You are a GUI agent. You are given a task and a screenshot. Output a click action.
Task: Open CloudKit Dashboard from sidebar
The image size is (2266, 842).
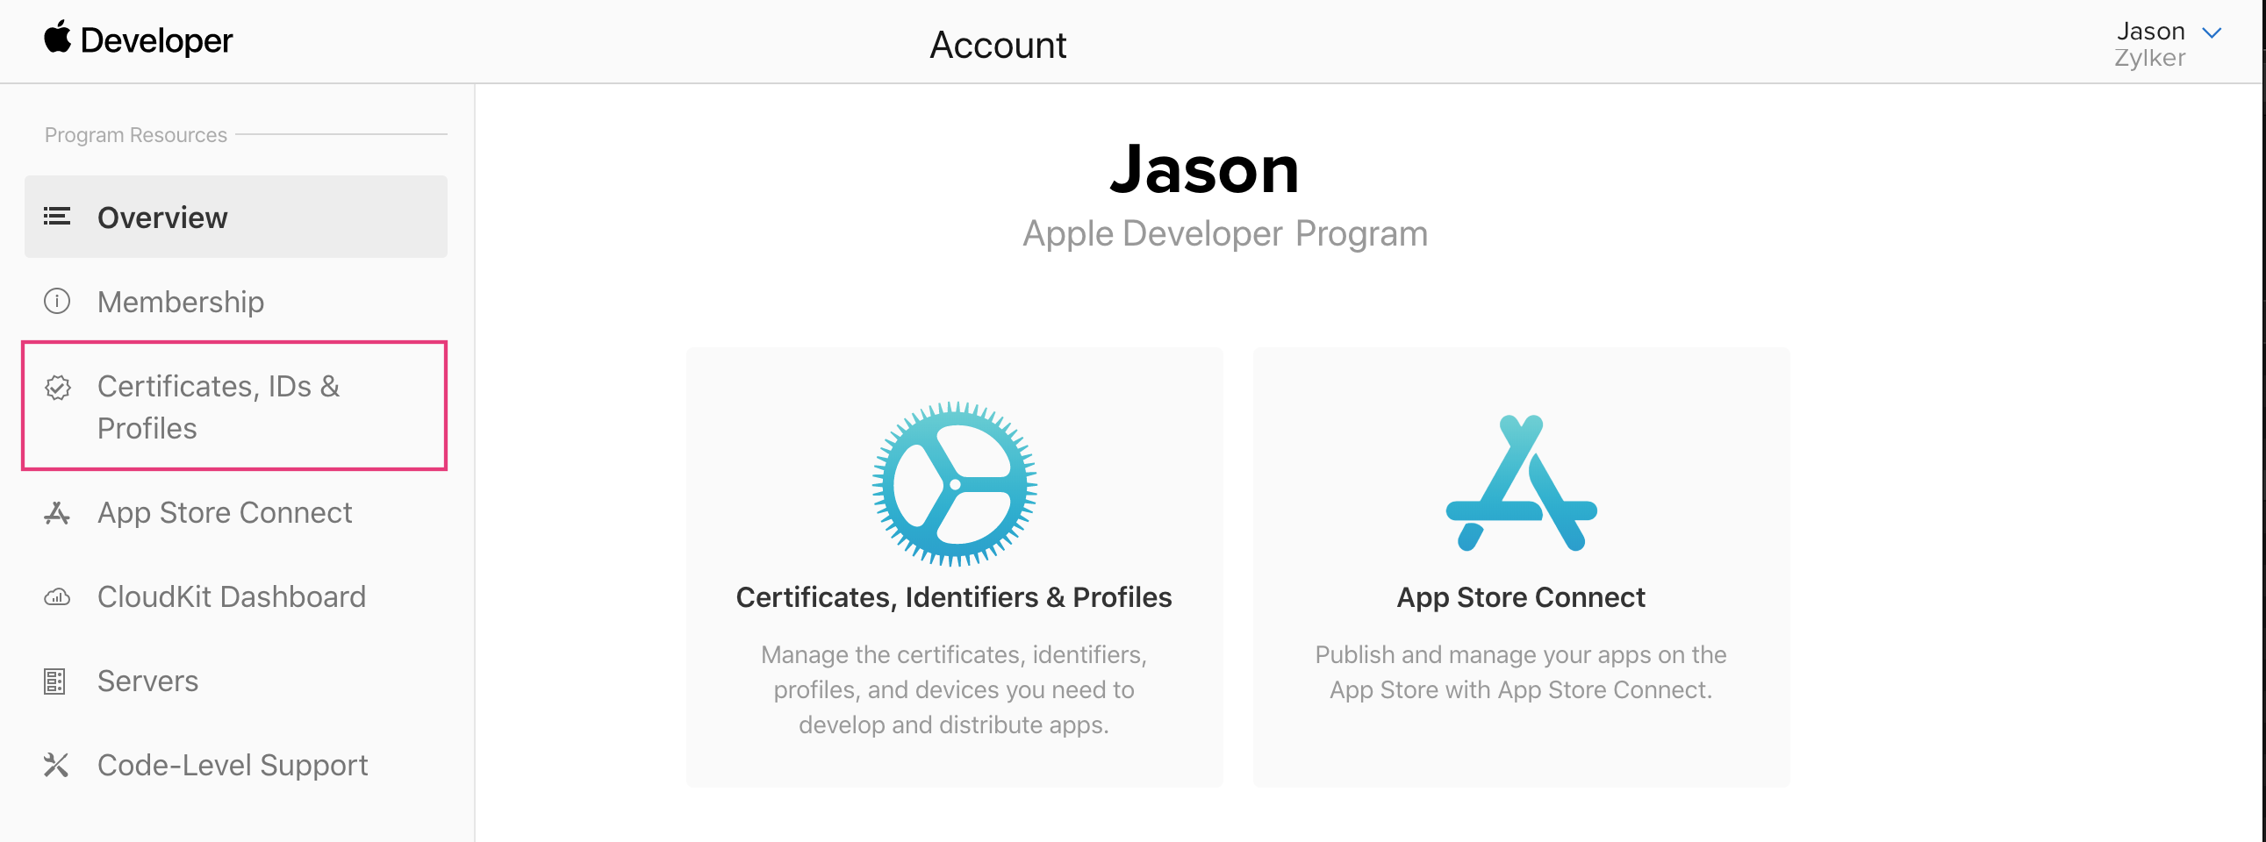(232, 596)
